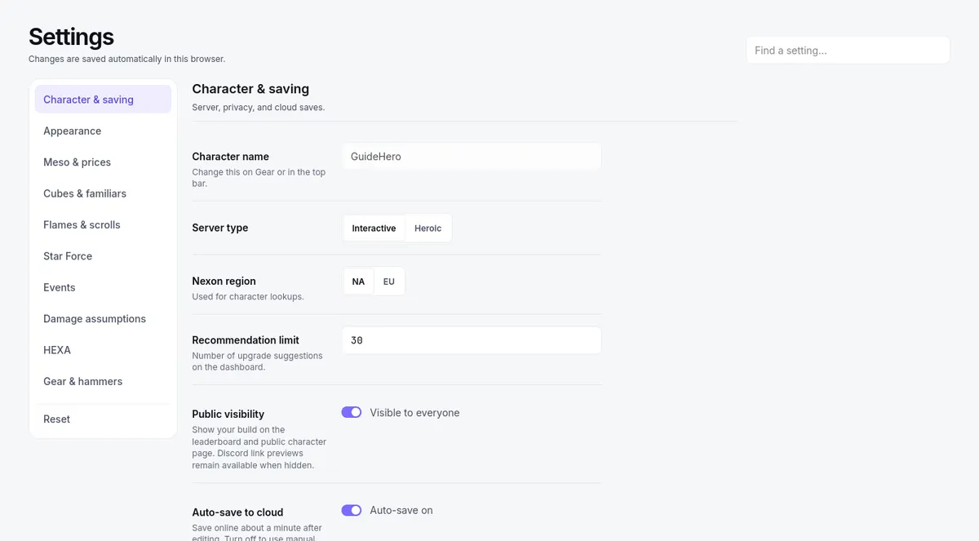Open Gear & hammers settings

point(103,381)
